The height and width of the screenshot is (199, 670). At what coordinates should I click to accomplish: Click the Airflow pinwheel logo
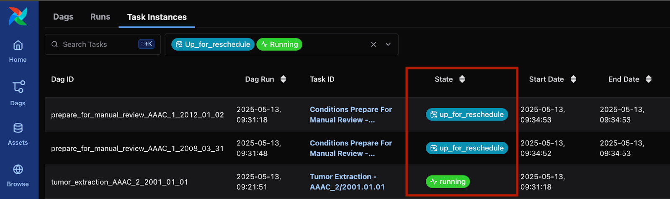(x=18, y=17)
